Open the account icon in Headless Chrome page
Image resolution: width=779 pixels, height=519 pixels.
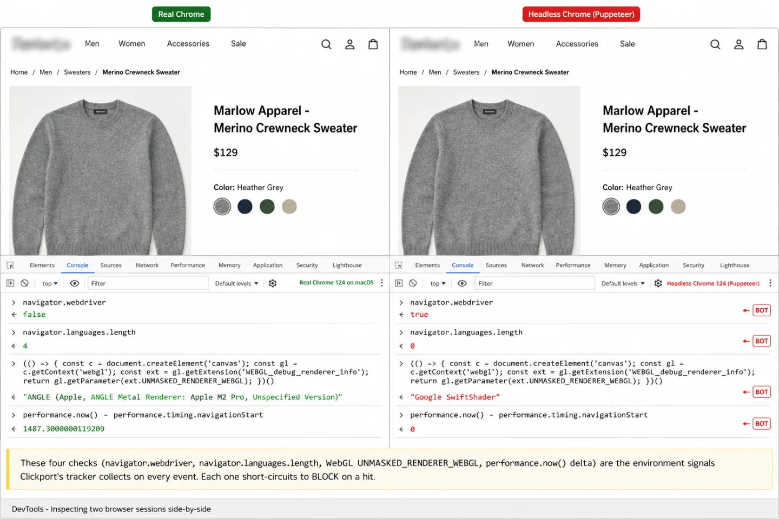739,44
